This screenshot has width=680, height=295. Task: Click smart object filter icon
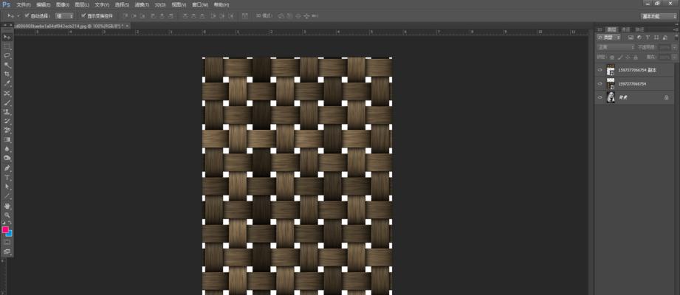(x=664, y=38)
